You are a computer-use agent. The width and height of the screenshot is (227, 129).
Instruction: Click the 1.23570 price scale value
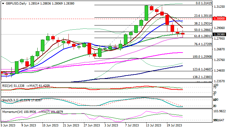(x=220, y=81)
